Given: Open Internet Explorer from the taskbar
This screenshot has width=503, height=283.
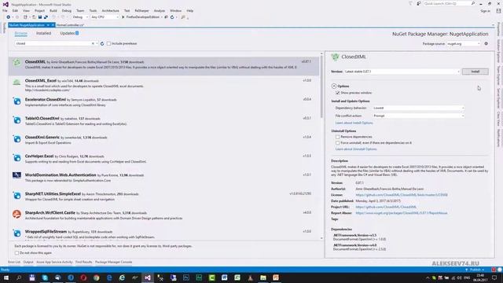Looking at the screenshot, I should pos(122,277).
